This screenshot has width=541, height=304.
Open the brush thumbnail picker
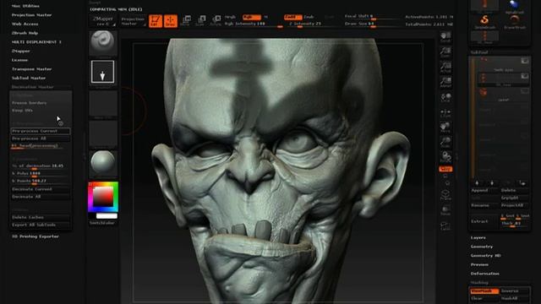pyautogui.click(x=103, y=43)
